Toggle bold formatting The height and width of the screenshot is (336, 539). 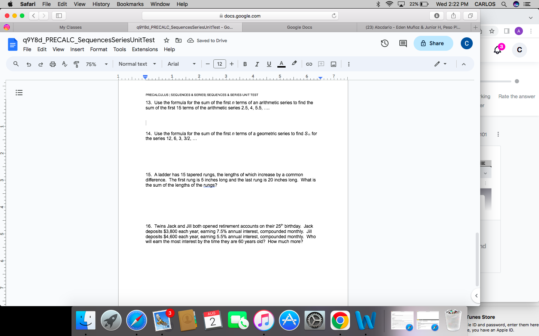pyautogui.click(x=245, y=64)
